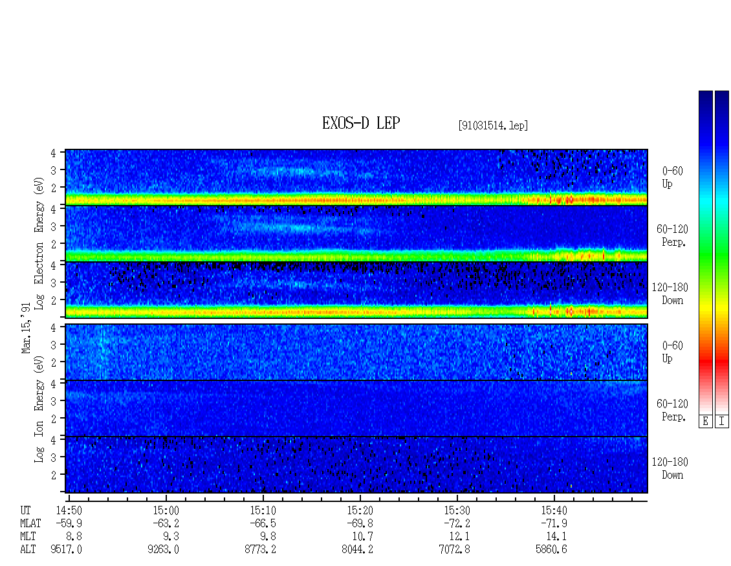This screenshot has height=566, width=731.
Task: Click the ion 60-120 Perp. spectrogram panel
Action: pos(356,408)
